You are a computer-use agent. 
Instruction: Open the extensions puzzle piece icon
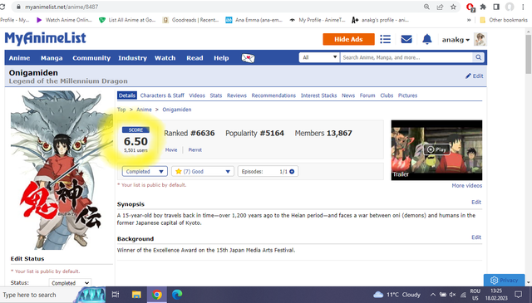(x=483, y=7)
